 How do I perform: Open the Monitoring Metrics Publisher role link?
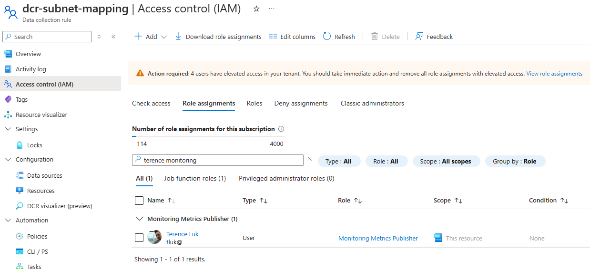pos(378,238)
